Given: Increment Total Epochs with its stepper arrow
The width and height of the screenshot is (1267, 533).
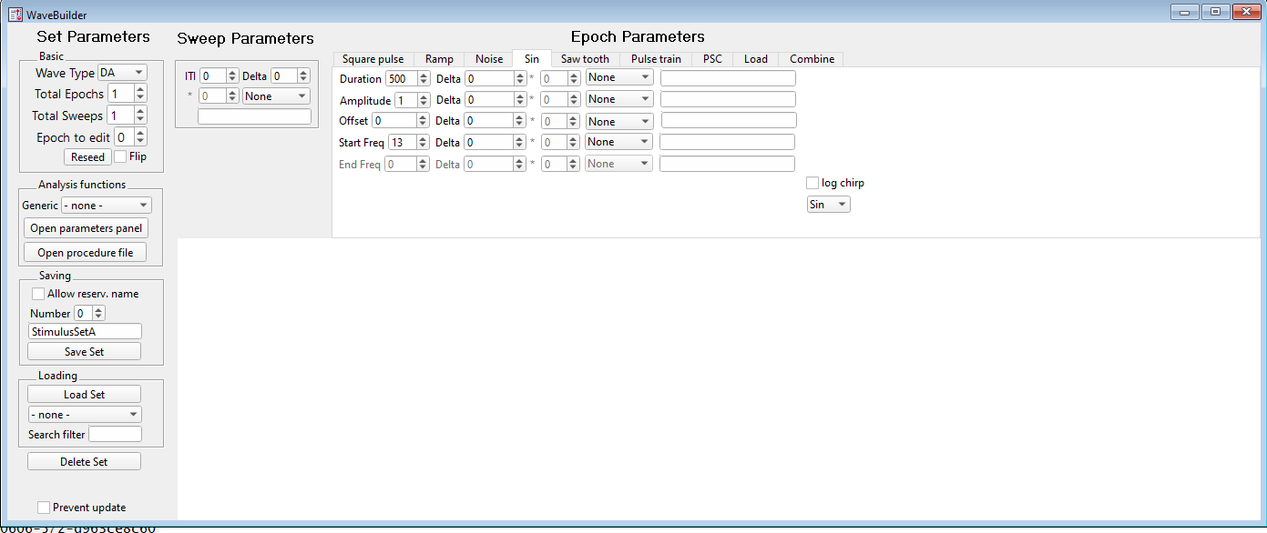Looking at the screenshot, I should tap(141, 89).
